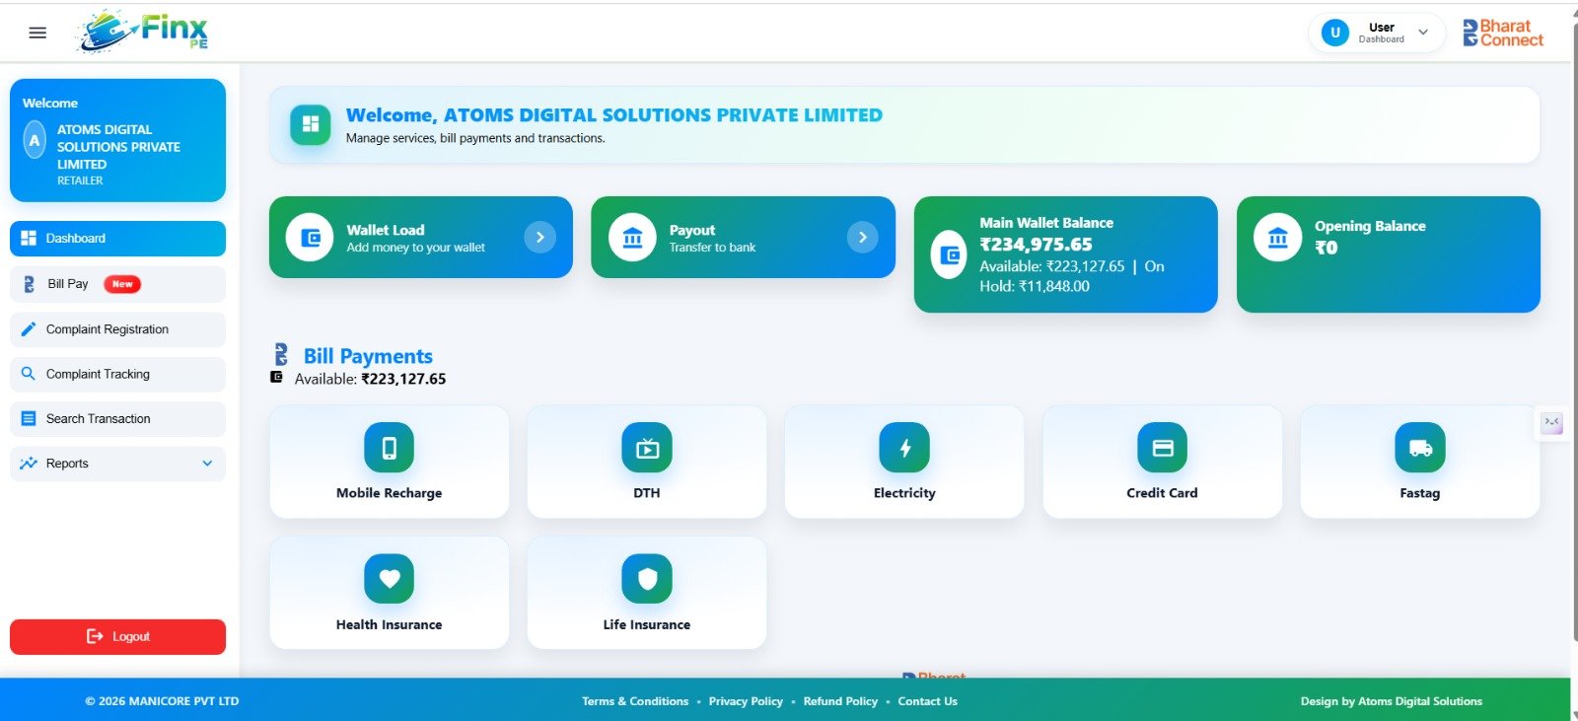Image resolution: width=1578 pixels, height=721 pixels.
Task: Open the Mobile Recharge phone icon
Action: click(x=390, y=448)
